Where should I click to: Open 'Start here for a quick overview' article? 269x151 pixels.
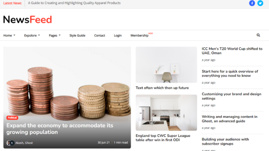point(230,73)
